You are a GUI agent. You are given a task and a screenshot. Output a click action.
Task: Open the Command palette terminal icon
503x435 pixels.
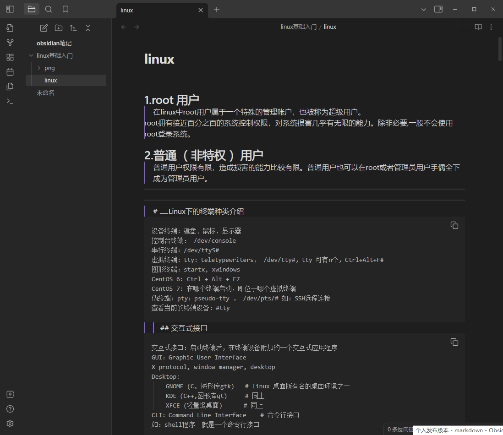click(10, 101)
